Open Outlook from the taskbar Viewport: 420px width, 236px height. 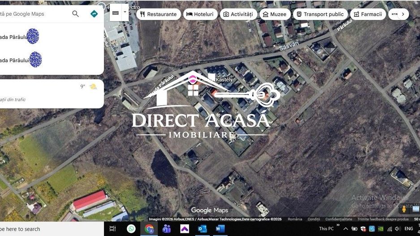[202, 229]
